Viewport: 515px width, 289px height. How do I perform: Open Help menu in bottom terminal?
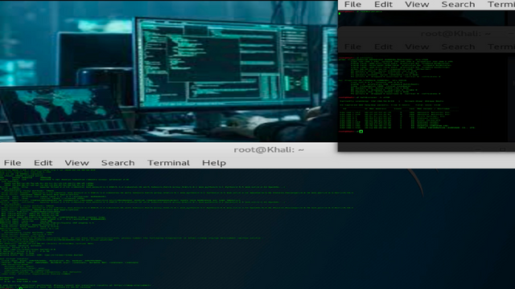tap(214, 163)
